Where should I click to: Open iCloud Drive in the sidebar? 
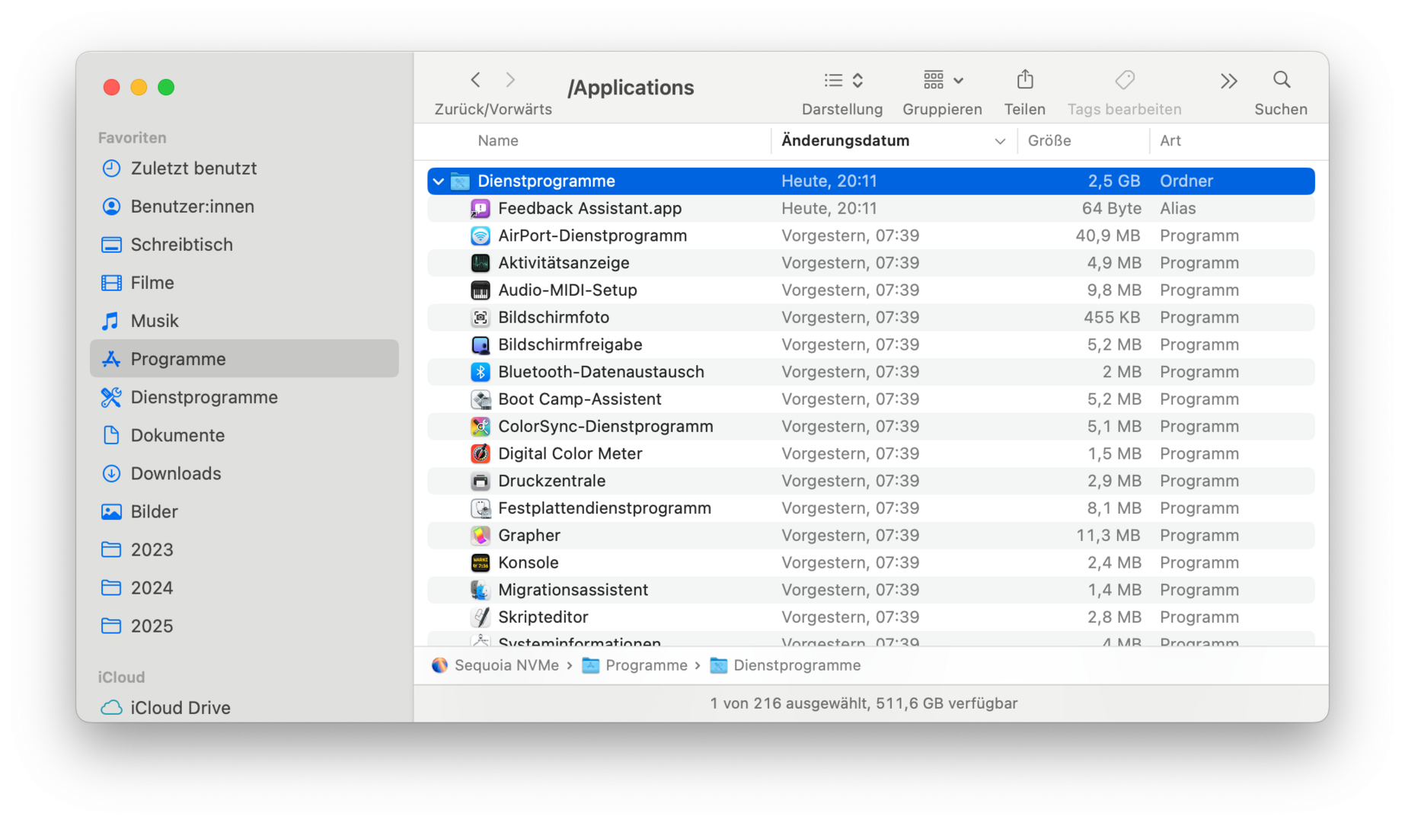(180, 708)
